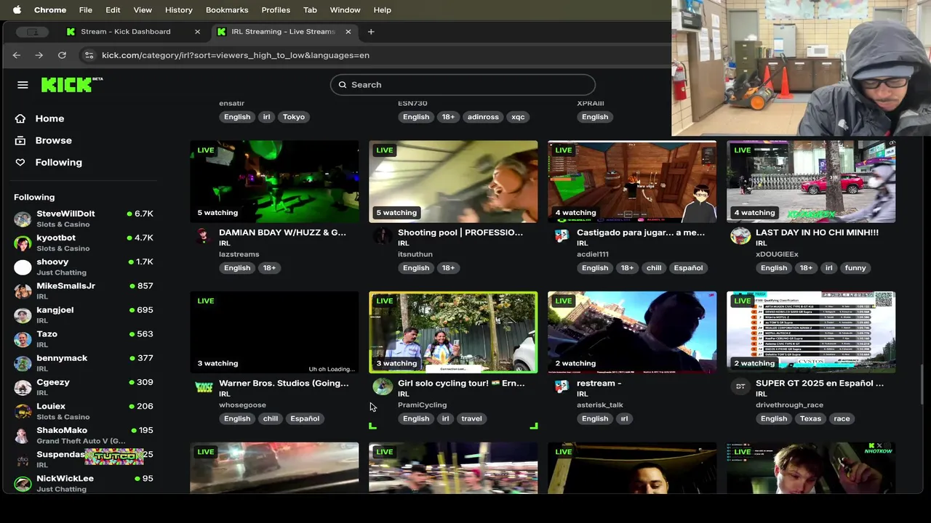The image size is (931, 523).
Task: Open kyootbot avatar in Following list
Action: (x=23, y=243)
